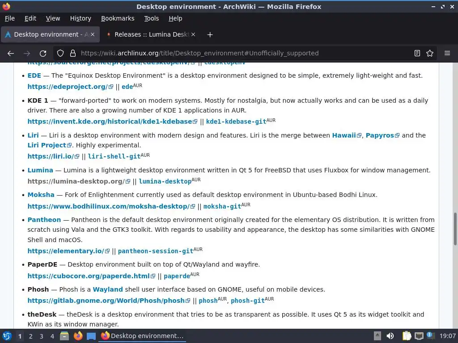The width and height of the screenshot is (458, 343).
Task: Open the Lumina wiki link
Action: 40,170
